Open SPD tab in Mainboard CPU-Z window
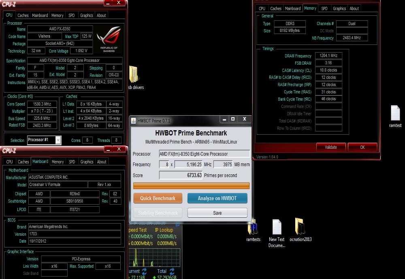 point(72,162)
